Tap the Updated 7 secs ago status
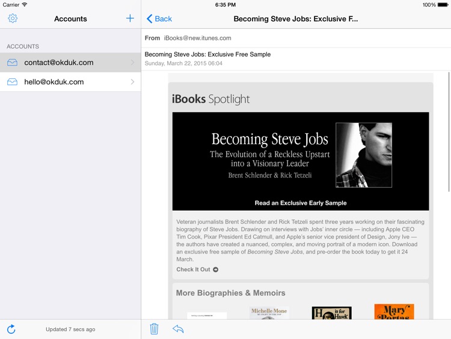 (70, 329)
